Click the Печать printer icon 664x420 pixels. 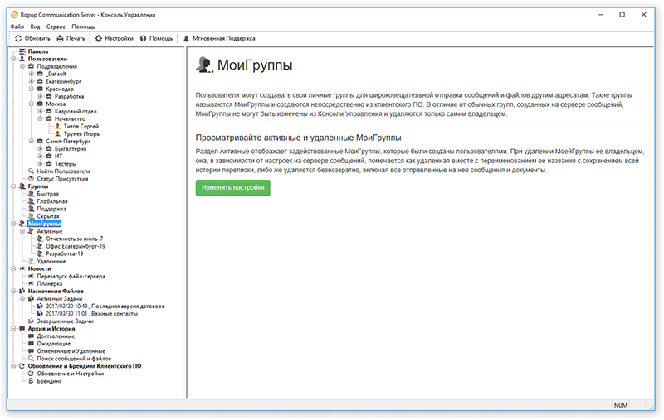click(x=60, y=38)
